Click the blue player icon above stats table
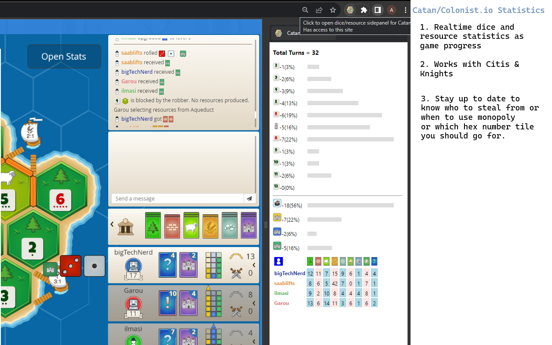 coord(279,261)
